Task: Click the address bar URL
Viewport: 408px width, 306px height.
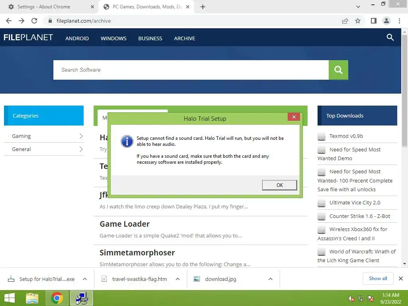Action: [x=84, y=21]
